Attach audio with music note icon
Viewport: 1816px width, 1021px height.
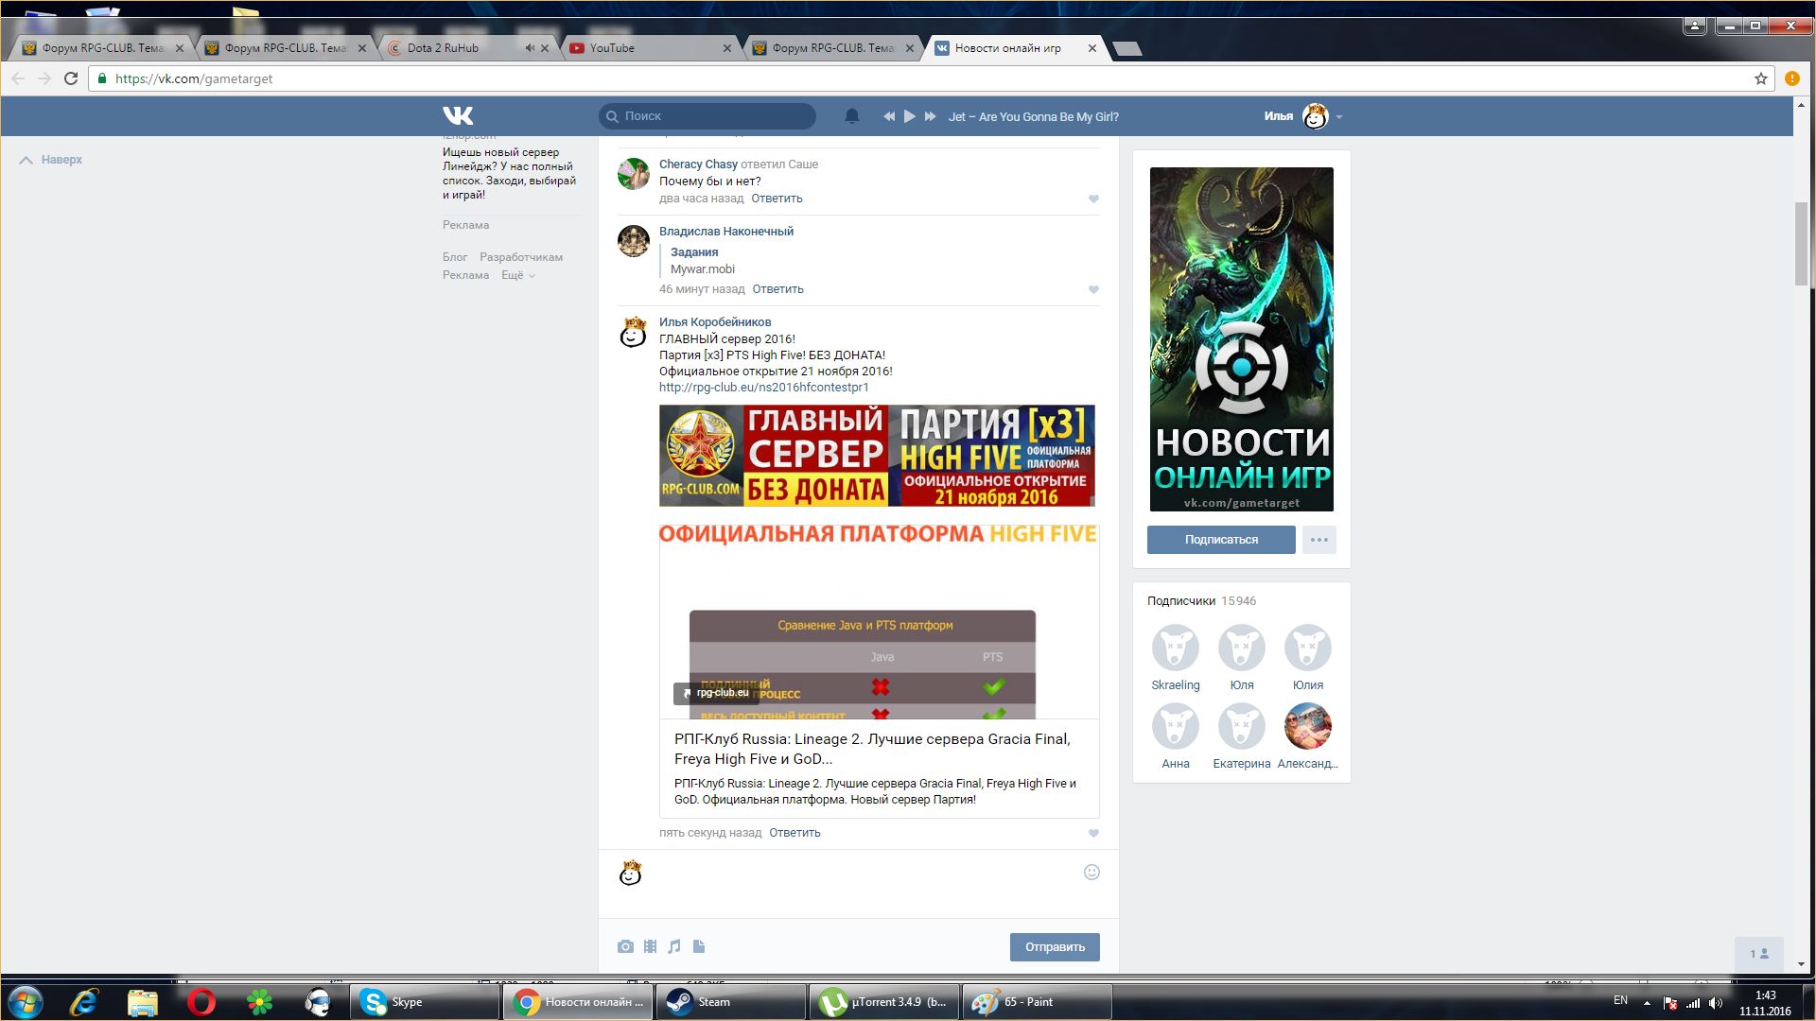click(673, 946)
